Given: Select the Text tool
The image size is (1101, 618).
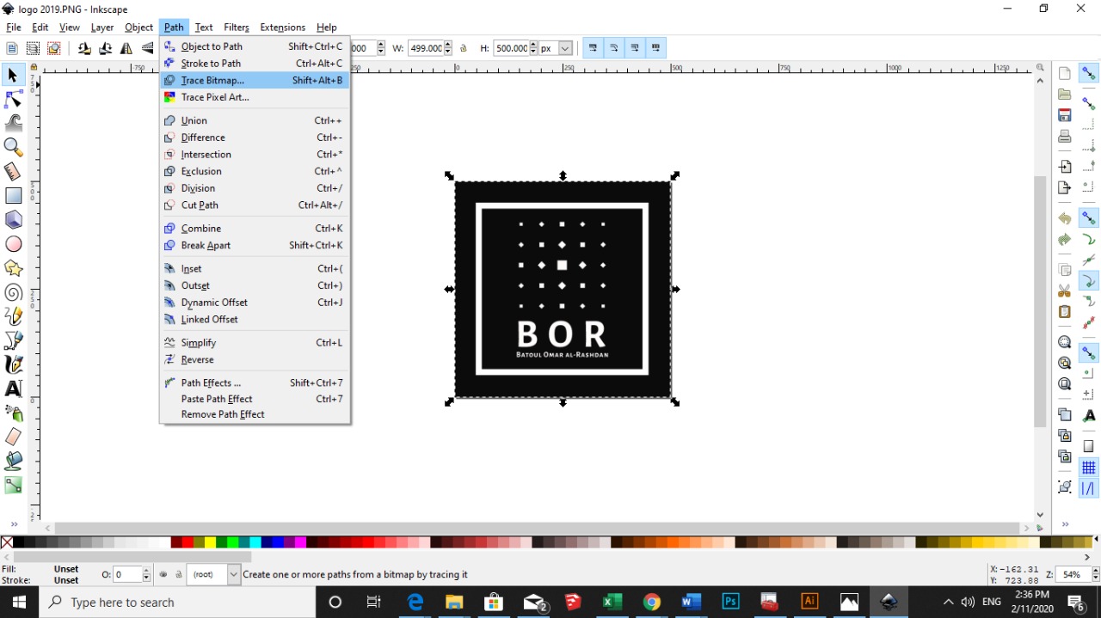Looking at the screenshot, I should click(13, 389).
